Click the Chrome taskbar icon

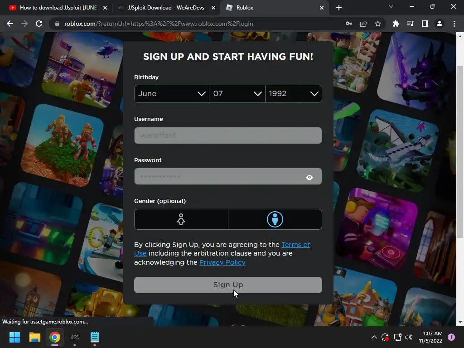coord(55,337)
